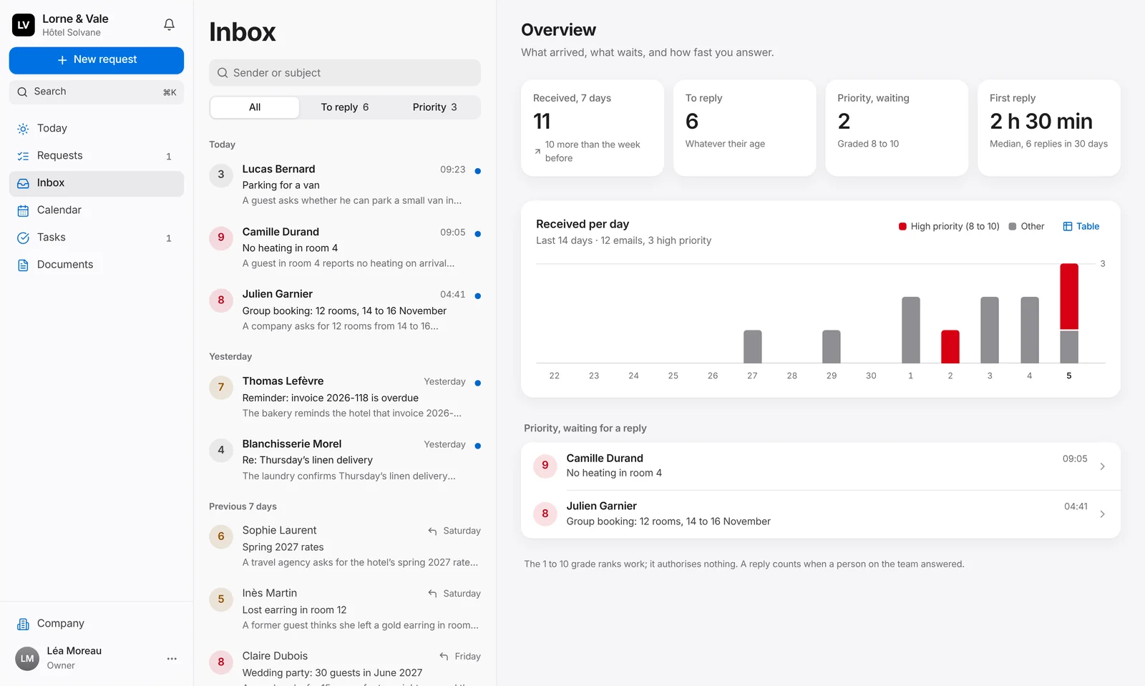Open the Received, 7 days card
Image resolution: width=1145 pixels, height=686 pixels.
point(593,127)
